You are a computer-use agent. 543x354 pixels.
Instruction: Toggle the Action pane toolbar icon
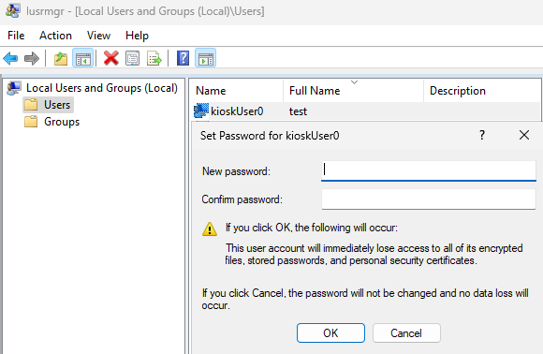205,58
